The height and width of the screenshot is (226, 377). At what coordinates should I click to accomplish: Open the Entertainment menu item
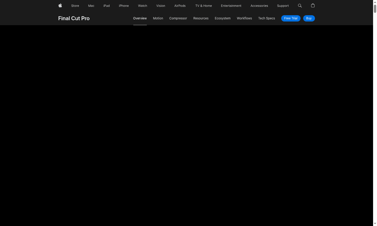coord(231,6)
